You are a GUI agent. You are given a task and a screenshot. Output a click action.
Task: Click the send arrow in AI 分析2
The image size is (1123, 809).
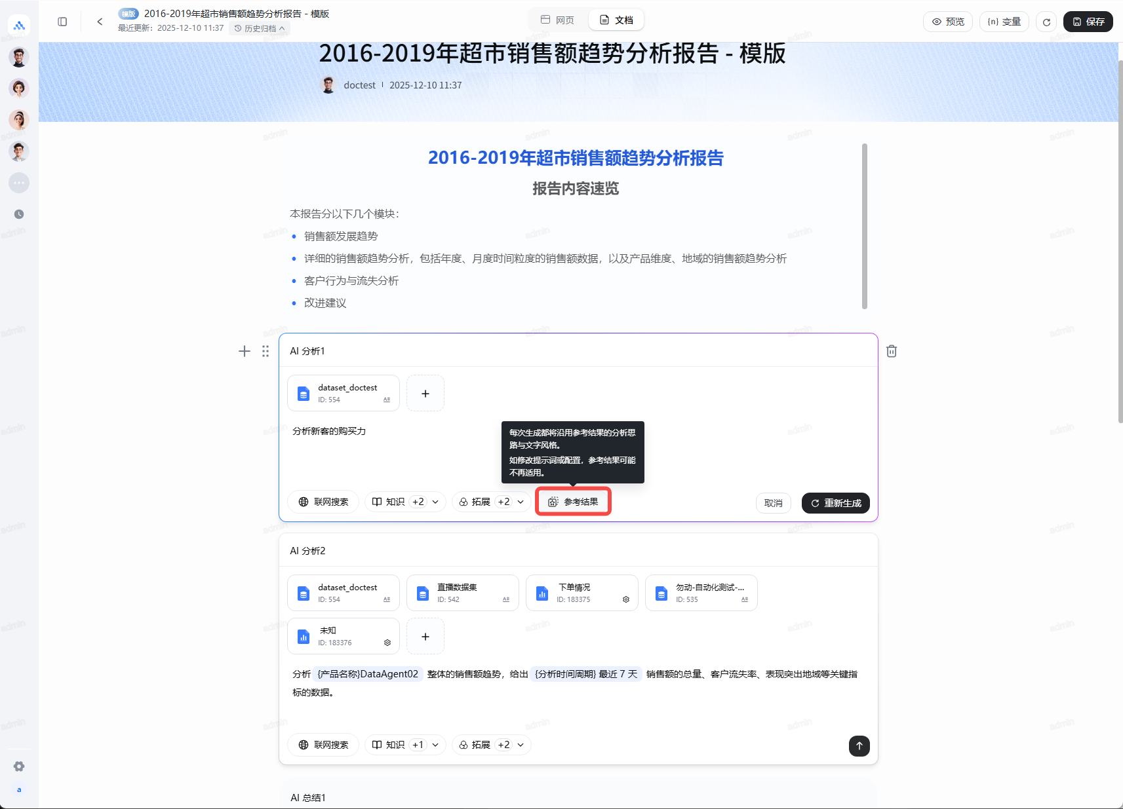(859, 745)
